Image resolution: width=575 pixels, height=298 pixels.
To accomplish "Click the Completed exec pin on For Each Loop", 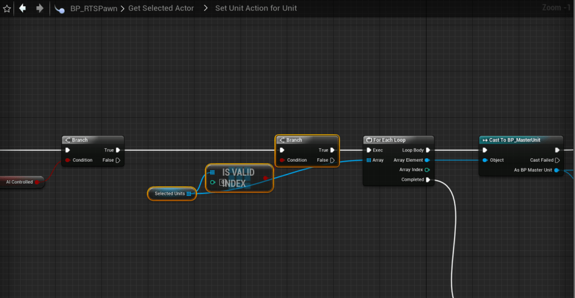I will click(428, 180).
